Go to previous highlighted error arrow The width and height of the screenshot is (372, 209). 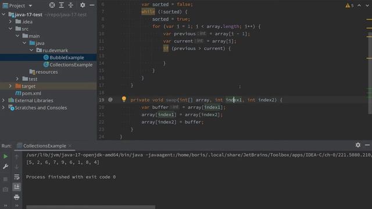pyautogui.click(x=359, y=5)
